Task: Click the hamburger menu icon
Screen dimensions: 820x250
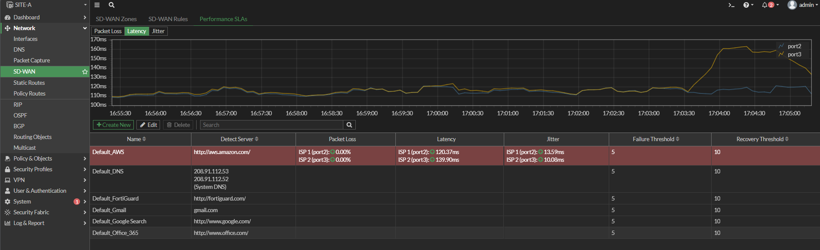Action: (97, 5)
